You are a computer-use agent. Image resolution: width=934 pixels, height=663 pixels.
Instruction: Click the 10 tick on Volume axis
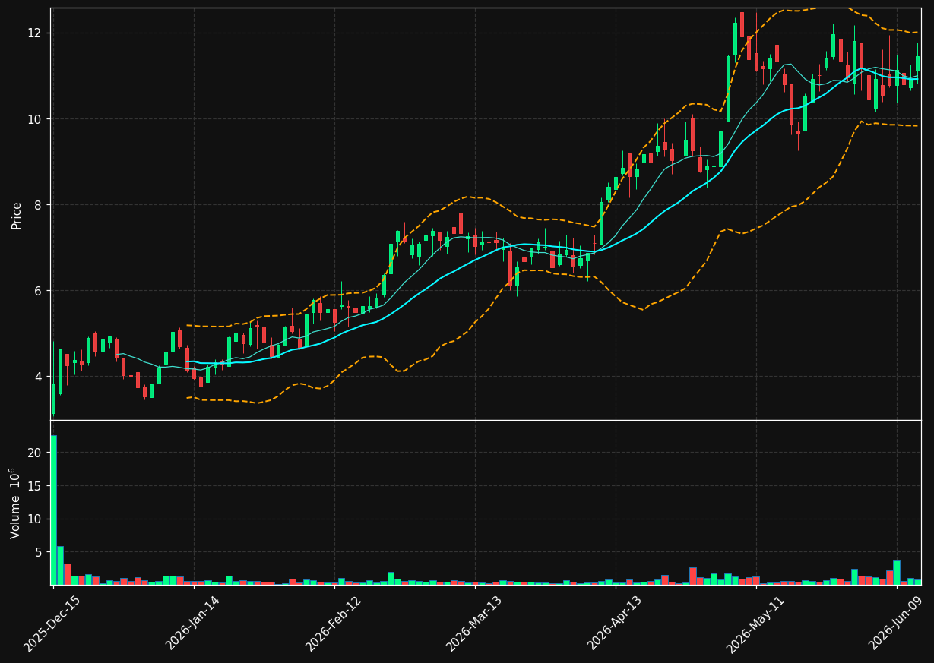pyautogui.click(x=36, y=519)
